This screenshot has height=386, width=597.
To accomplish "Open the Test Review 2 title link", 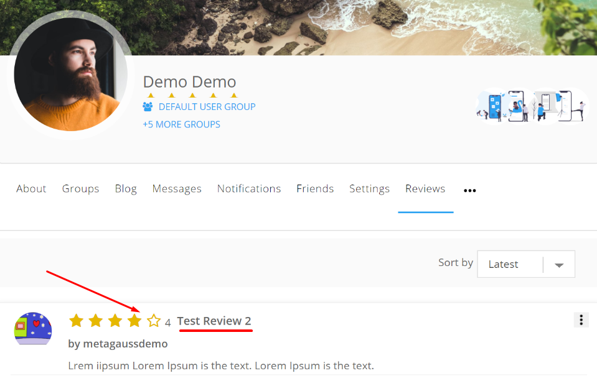I will coord(214,321).
